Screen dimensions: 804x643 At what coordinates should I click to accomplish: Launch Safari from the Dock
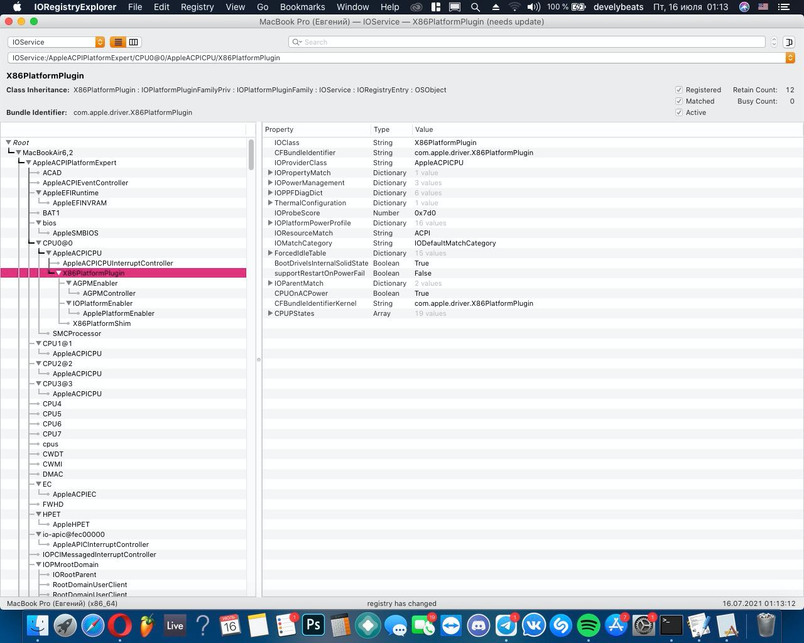point(93,625)
